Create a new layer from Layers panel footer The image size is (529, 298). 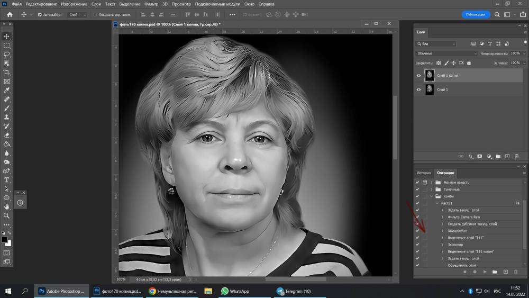pos(507,156)
